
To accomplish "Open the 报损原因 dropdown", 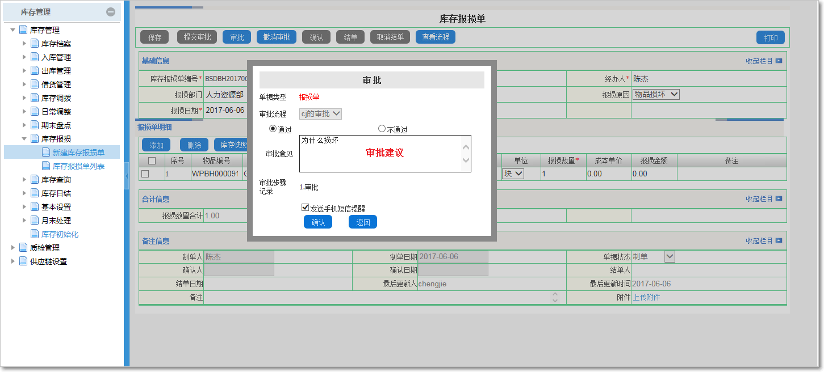I will [656, 95].
